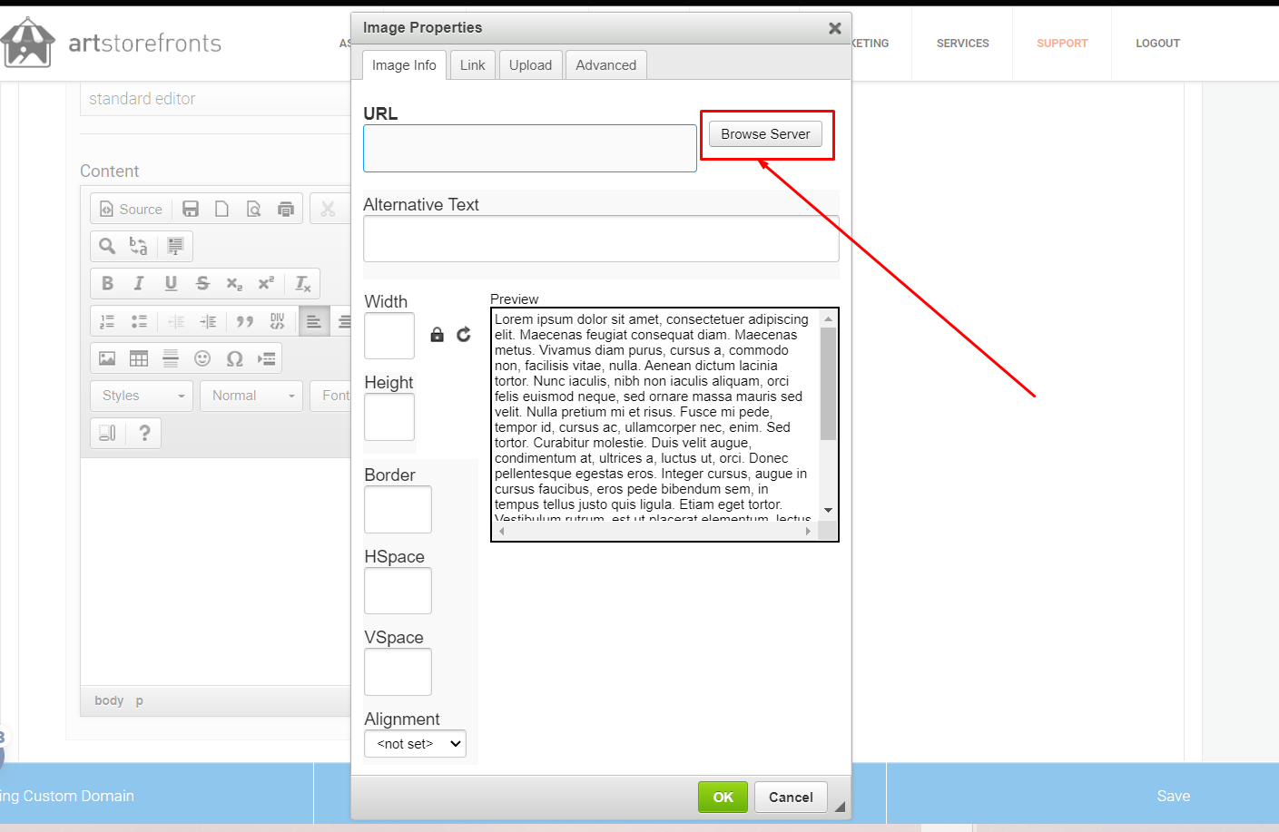Open the About CKEditor question mark
Viewport: 1279px width, 832px height.
[144, 433]
